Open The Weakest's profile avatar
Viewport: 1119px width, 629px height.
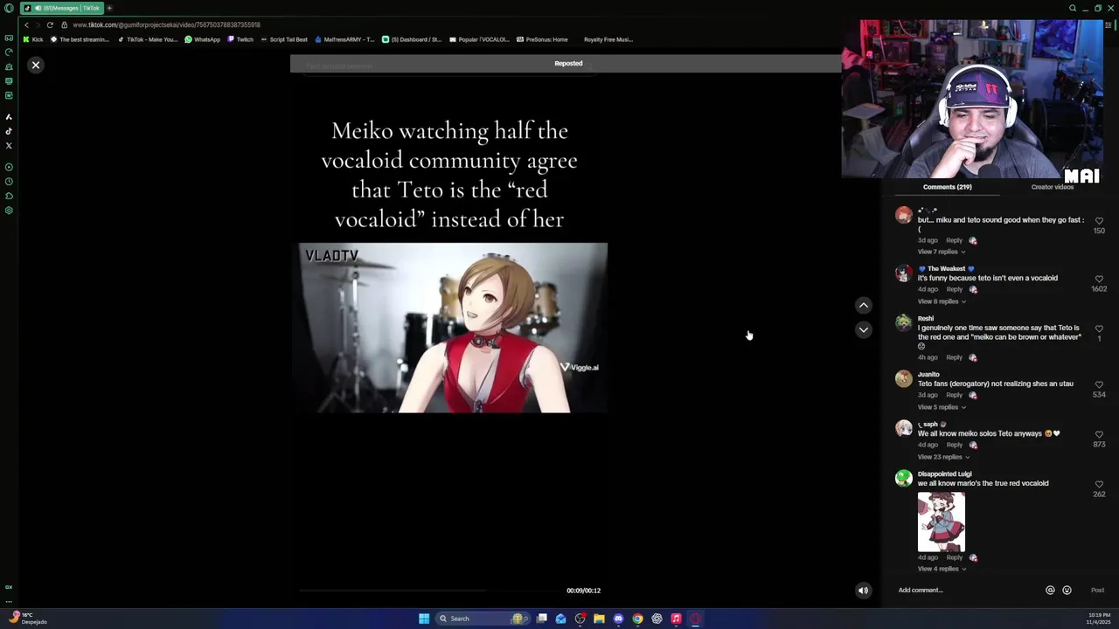pos(903,273)
